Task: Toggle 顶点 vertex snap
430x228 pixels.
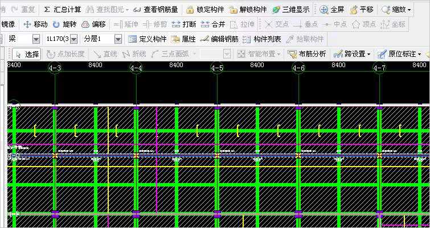Action: point(364,24)
